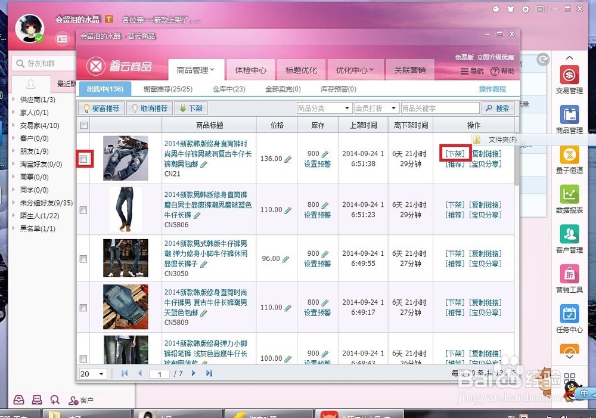Expand 朋友(1/9) contact group
This screenshot has width=596, height=418.
pos(14,151)
